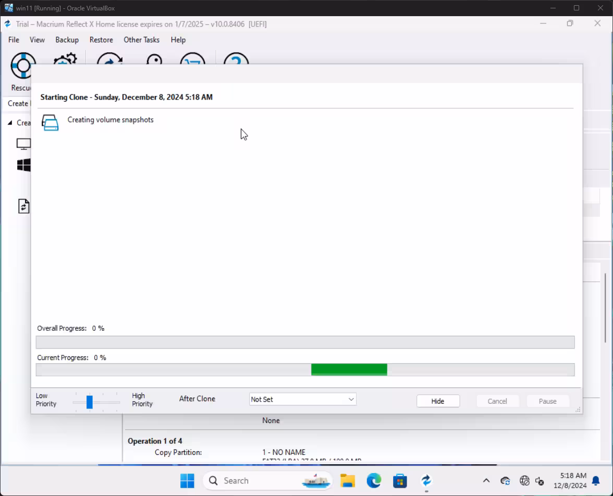Click "Copy Partition:" label
Image resolution: width=613 pixels, height=496 pixels.
[x=178, y=452]
